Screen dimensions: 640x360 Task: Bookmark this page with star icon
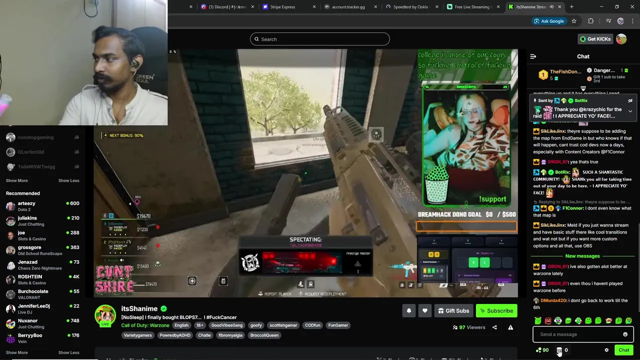pos(574,21)
